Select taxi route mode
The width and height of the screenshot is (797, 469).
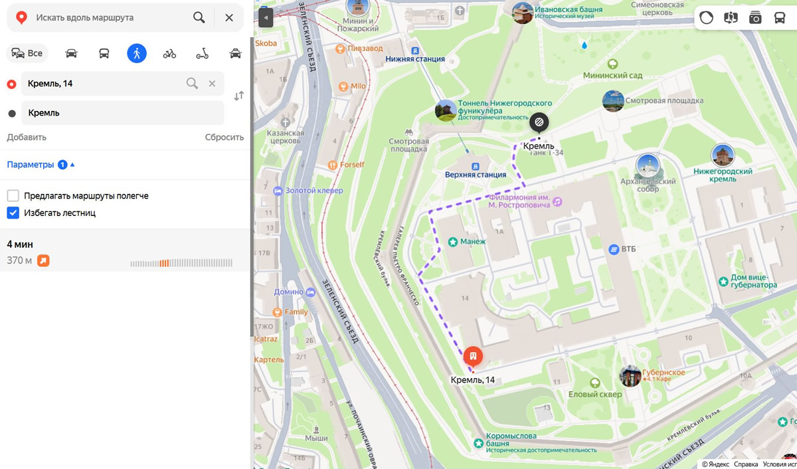tap(235, 53)
